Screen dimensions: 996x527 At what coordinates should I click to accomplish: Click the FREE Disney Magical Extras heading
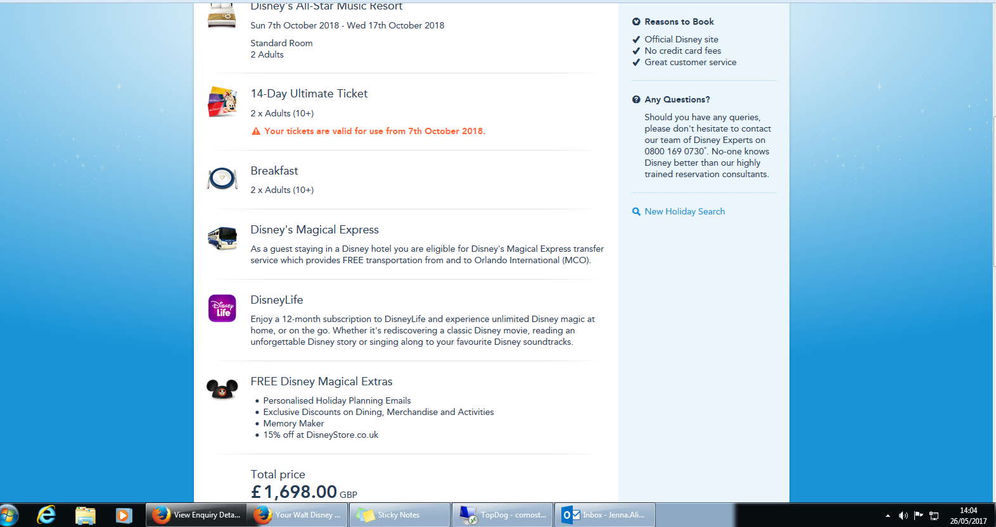click(322, 381)
